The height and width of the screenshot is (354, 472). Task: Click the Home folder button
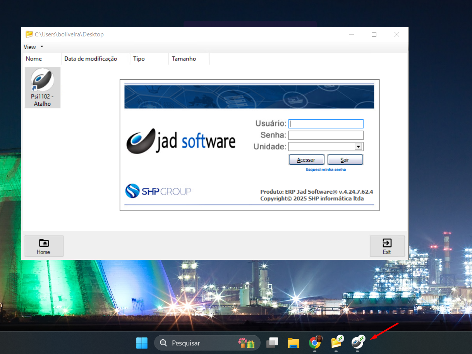point(44,246)
